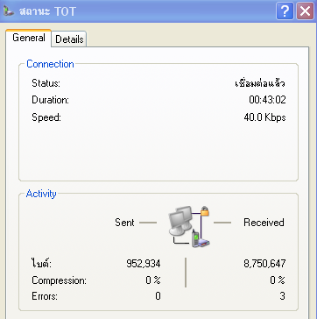
Task: Click the Sent bytes value 952,934
Action: coord(144,264)
